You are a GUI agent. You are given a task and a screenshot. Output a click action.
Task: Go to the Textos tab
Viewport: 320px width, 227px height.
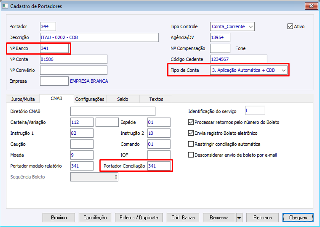156,99
